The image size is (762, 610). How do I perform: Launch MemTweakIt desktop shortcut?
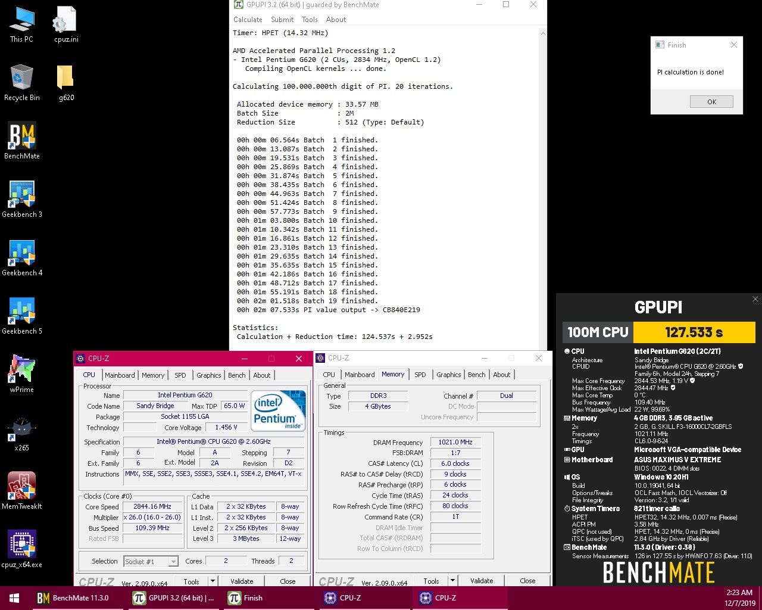pos(22,491)
